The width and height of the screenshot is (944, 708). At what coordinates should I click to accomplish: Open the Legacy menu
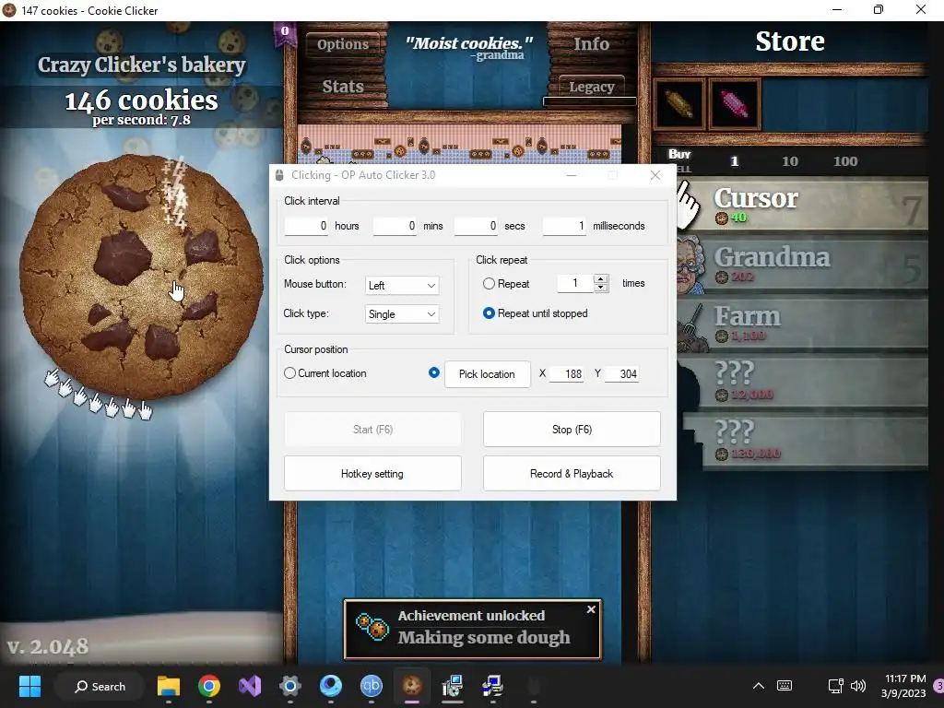tap(591, 87)
